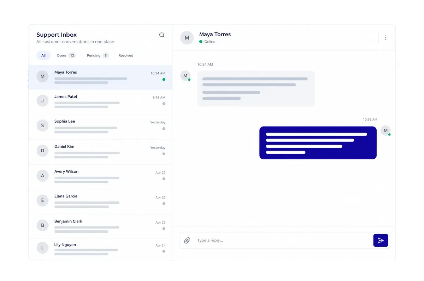The image size is (424, 281).
Task: Click the Apr 26 date on Elena Garcia
Action: [x=160, y=197]
